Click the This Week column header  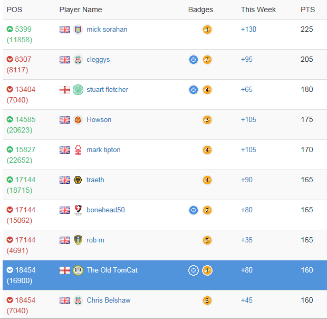pos(258,10)
